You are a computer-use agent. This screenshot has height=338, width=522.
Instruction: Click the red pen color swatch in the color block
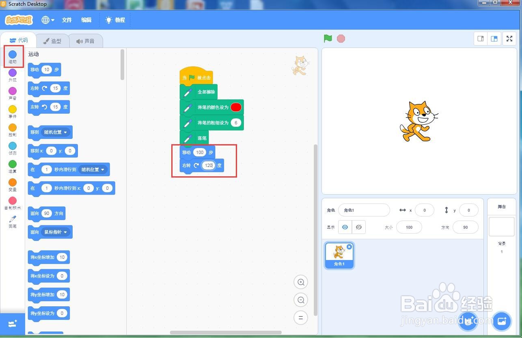pyautogui.click(x=236, y=107)
